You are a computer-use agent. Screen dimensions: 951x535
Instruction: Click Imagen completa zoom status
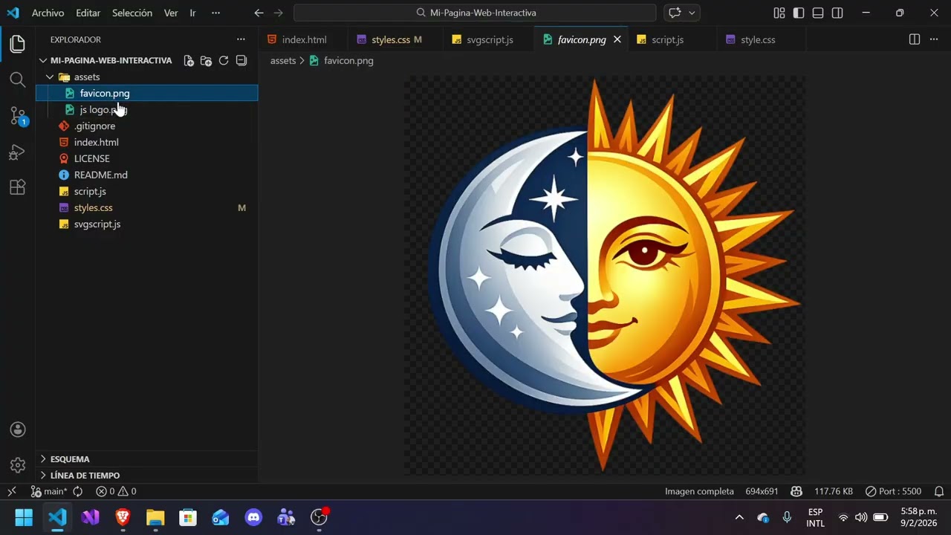tap(699, 491)
